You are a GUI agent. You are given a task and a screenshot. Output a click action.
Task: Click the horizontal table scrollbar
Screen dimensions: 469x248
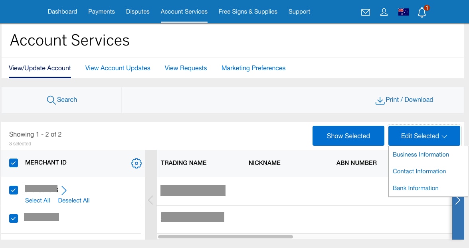coord(225,237)
